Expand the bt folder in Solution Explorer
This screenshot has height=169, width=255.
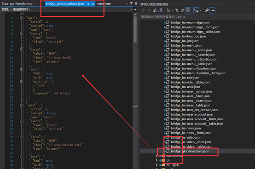(156, 160)
